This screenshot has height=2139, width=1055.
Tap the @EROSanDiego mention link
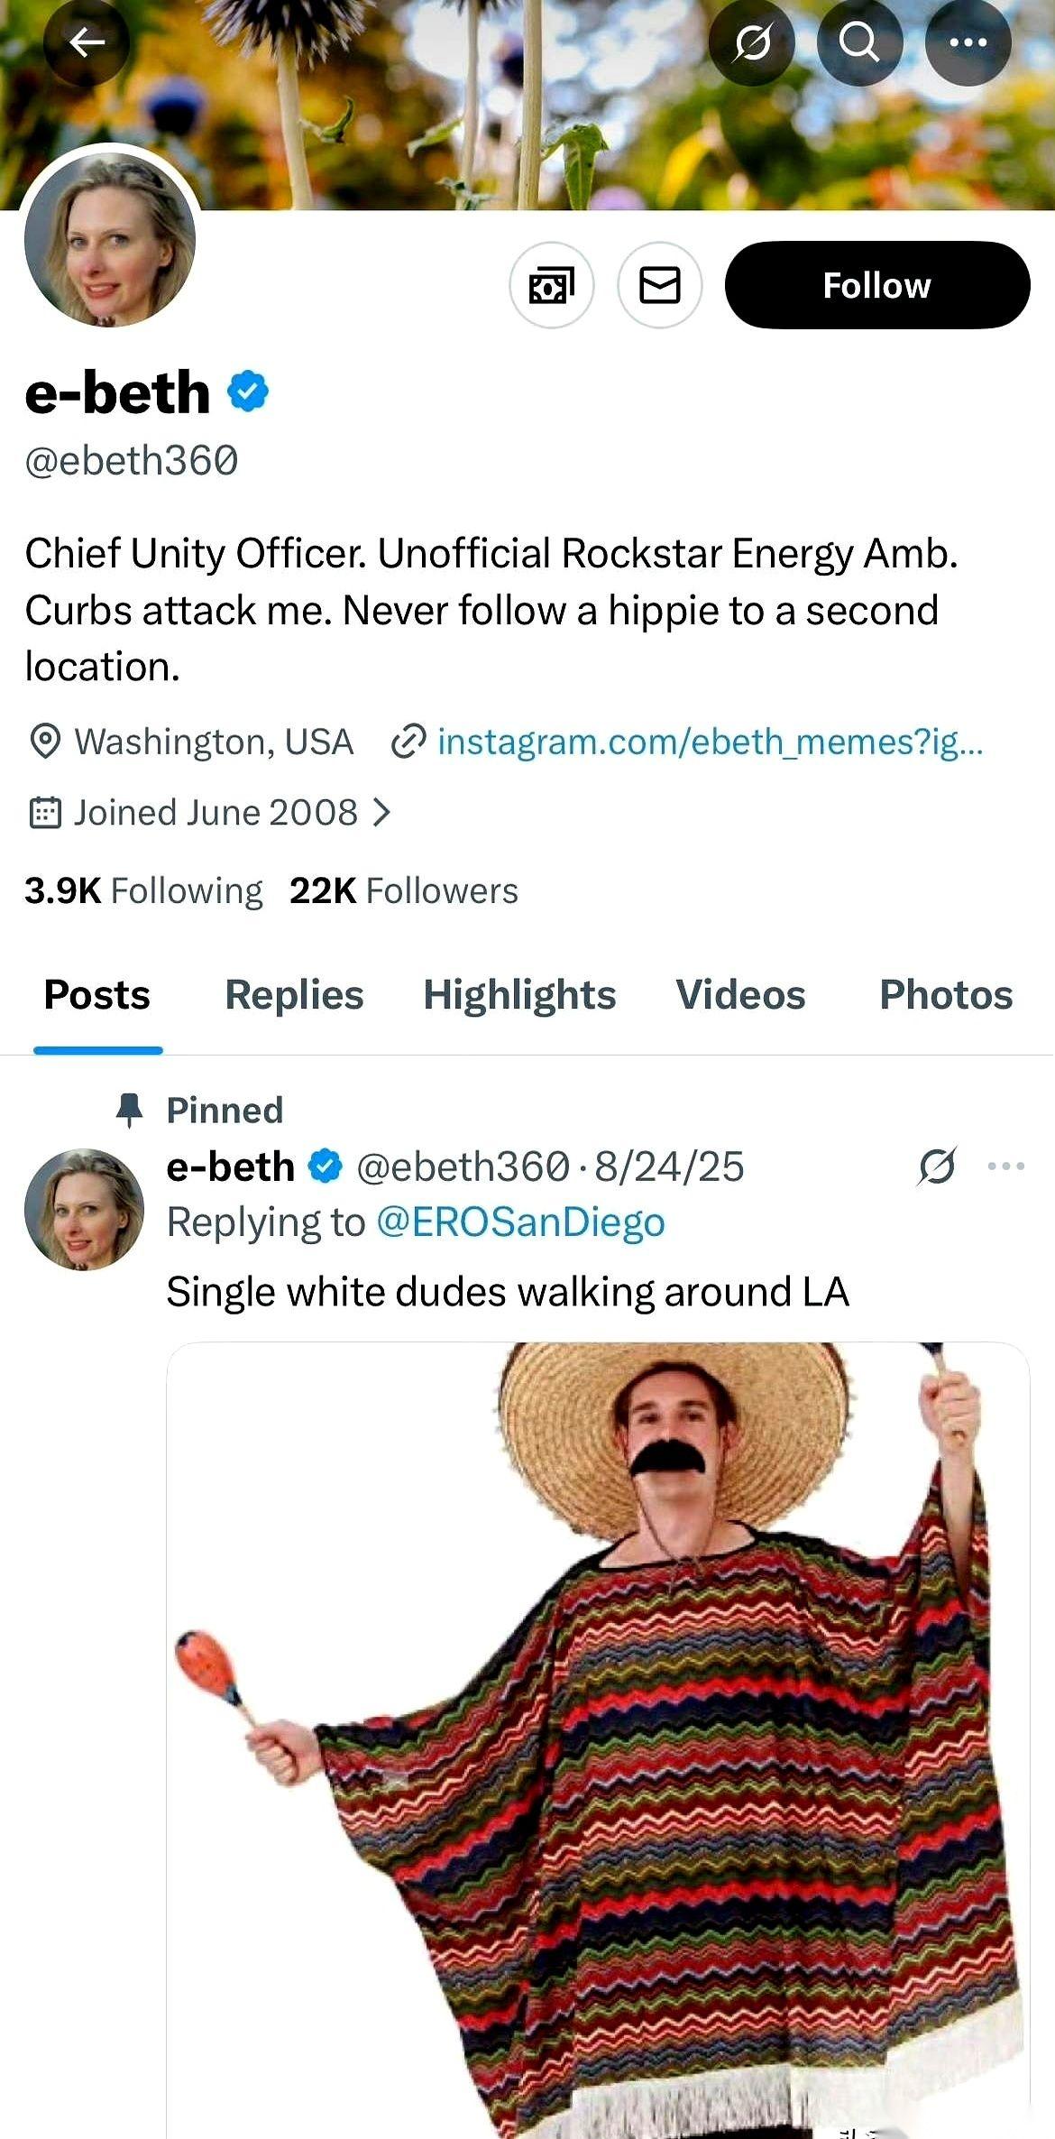tap(520, 1222)
